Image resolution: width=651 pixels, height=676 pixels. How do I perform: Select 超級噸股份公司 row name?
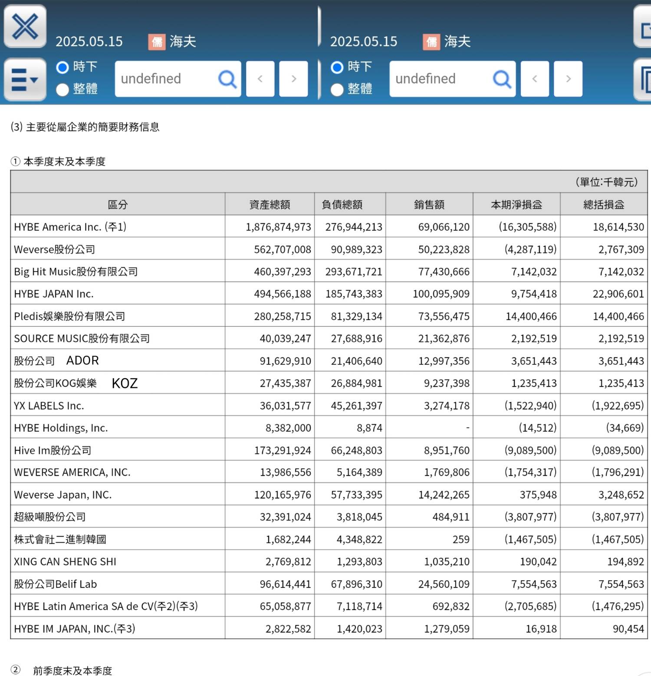(x=50, y=517)
